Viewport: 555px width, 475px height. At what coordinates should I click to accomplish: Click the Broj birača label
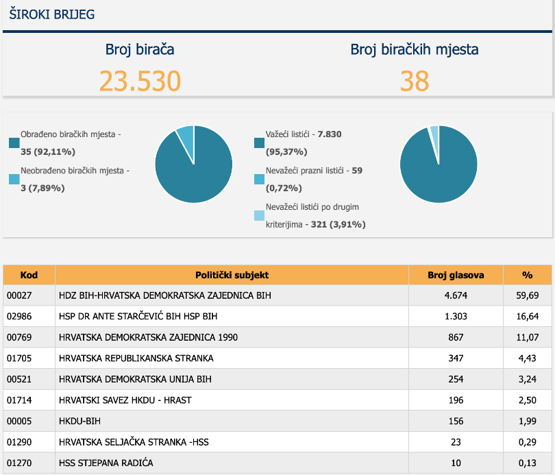(140, 49)
